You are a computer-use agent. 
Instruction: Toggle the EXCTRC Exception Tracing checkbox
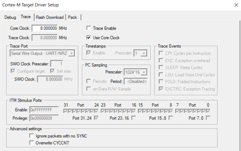tap(161, 89)
